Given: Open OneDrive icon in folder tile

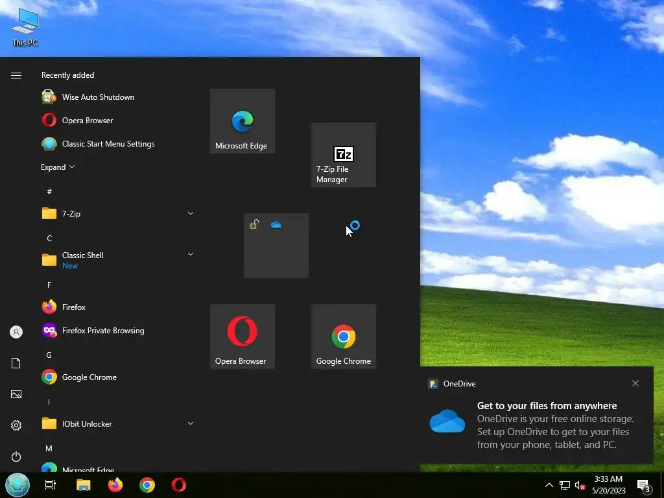Looking at the screenshot, I should [276, 225].
